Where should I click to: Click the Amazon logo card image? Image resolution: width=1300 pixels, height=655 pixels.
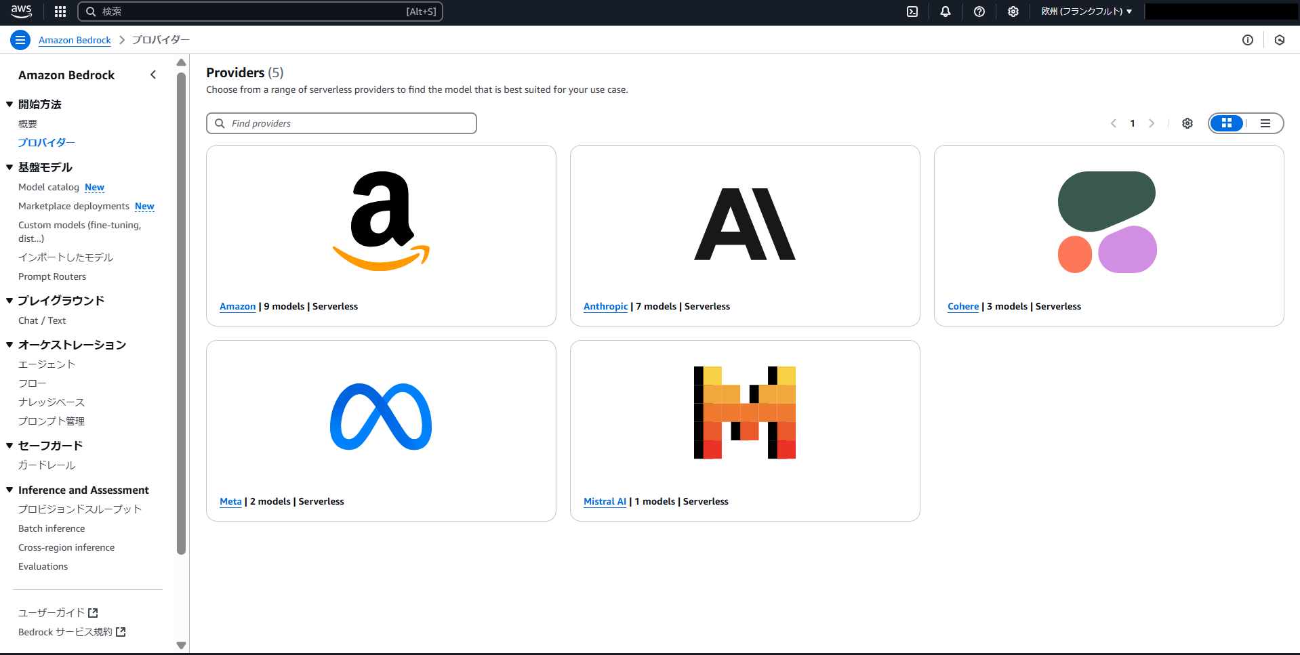click(381, 221)
